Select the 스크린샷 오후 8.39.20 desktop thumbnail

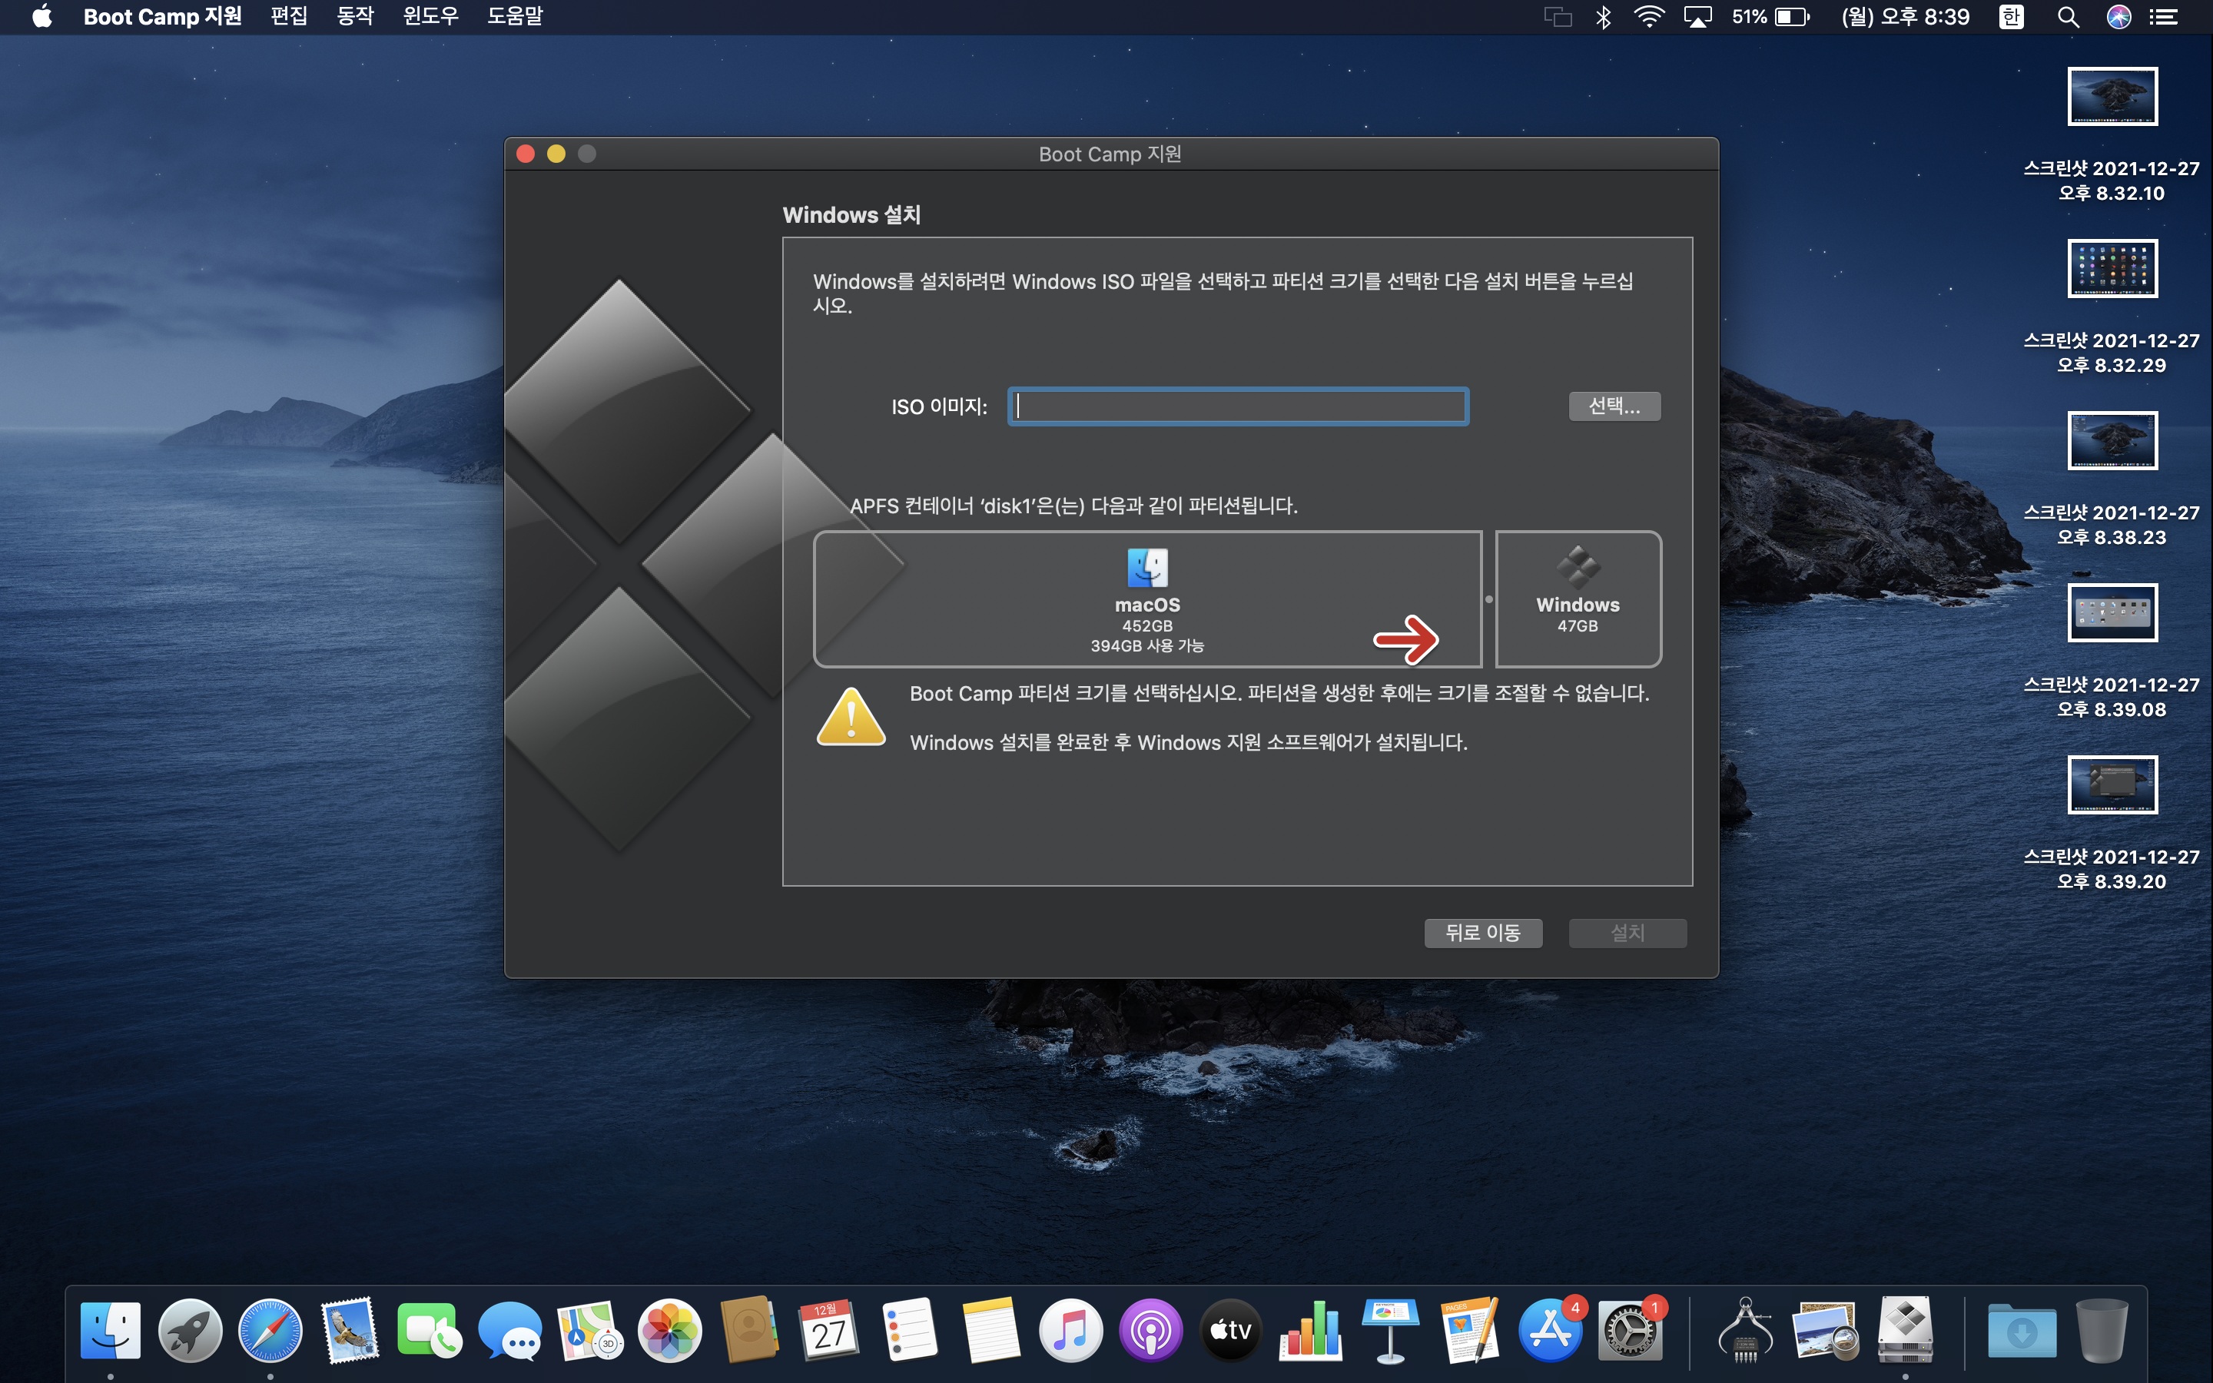(2112, 784)
